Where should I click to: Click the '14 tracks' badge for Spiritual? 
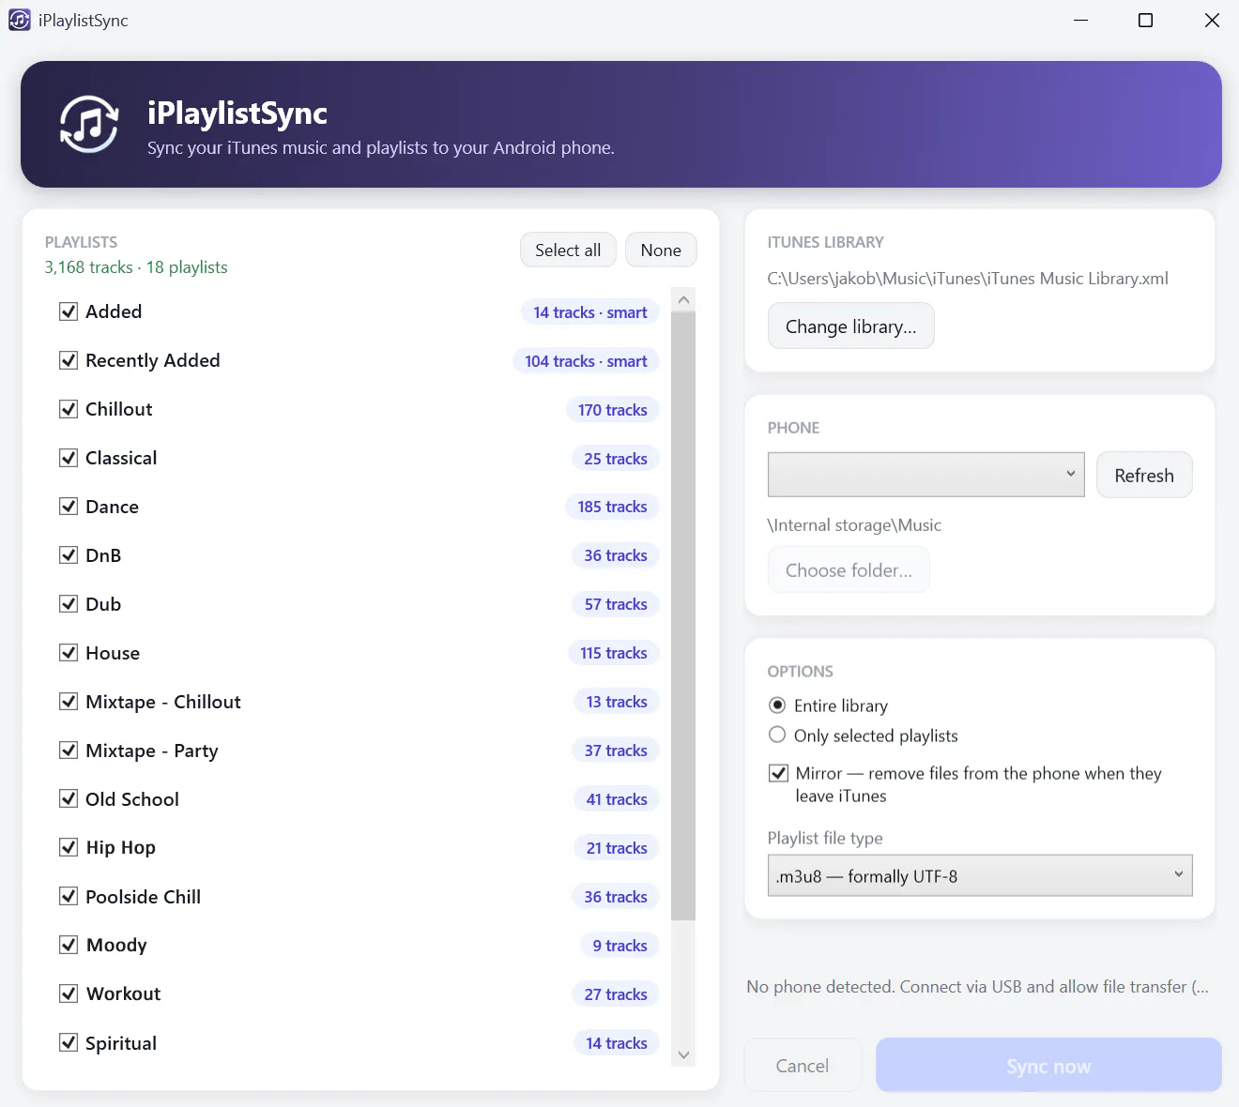click(x=617, y=1043)
